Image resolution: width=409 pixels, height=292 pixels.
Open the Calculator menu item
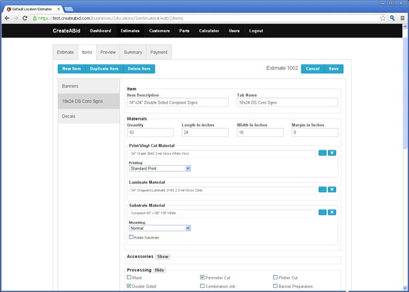click(x=209, y=31)
